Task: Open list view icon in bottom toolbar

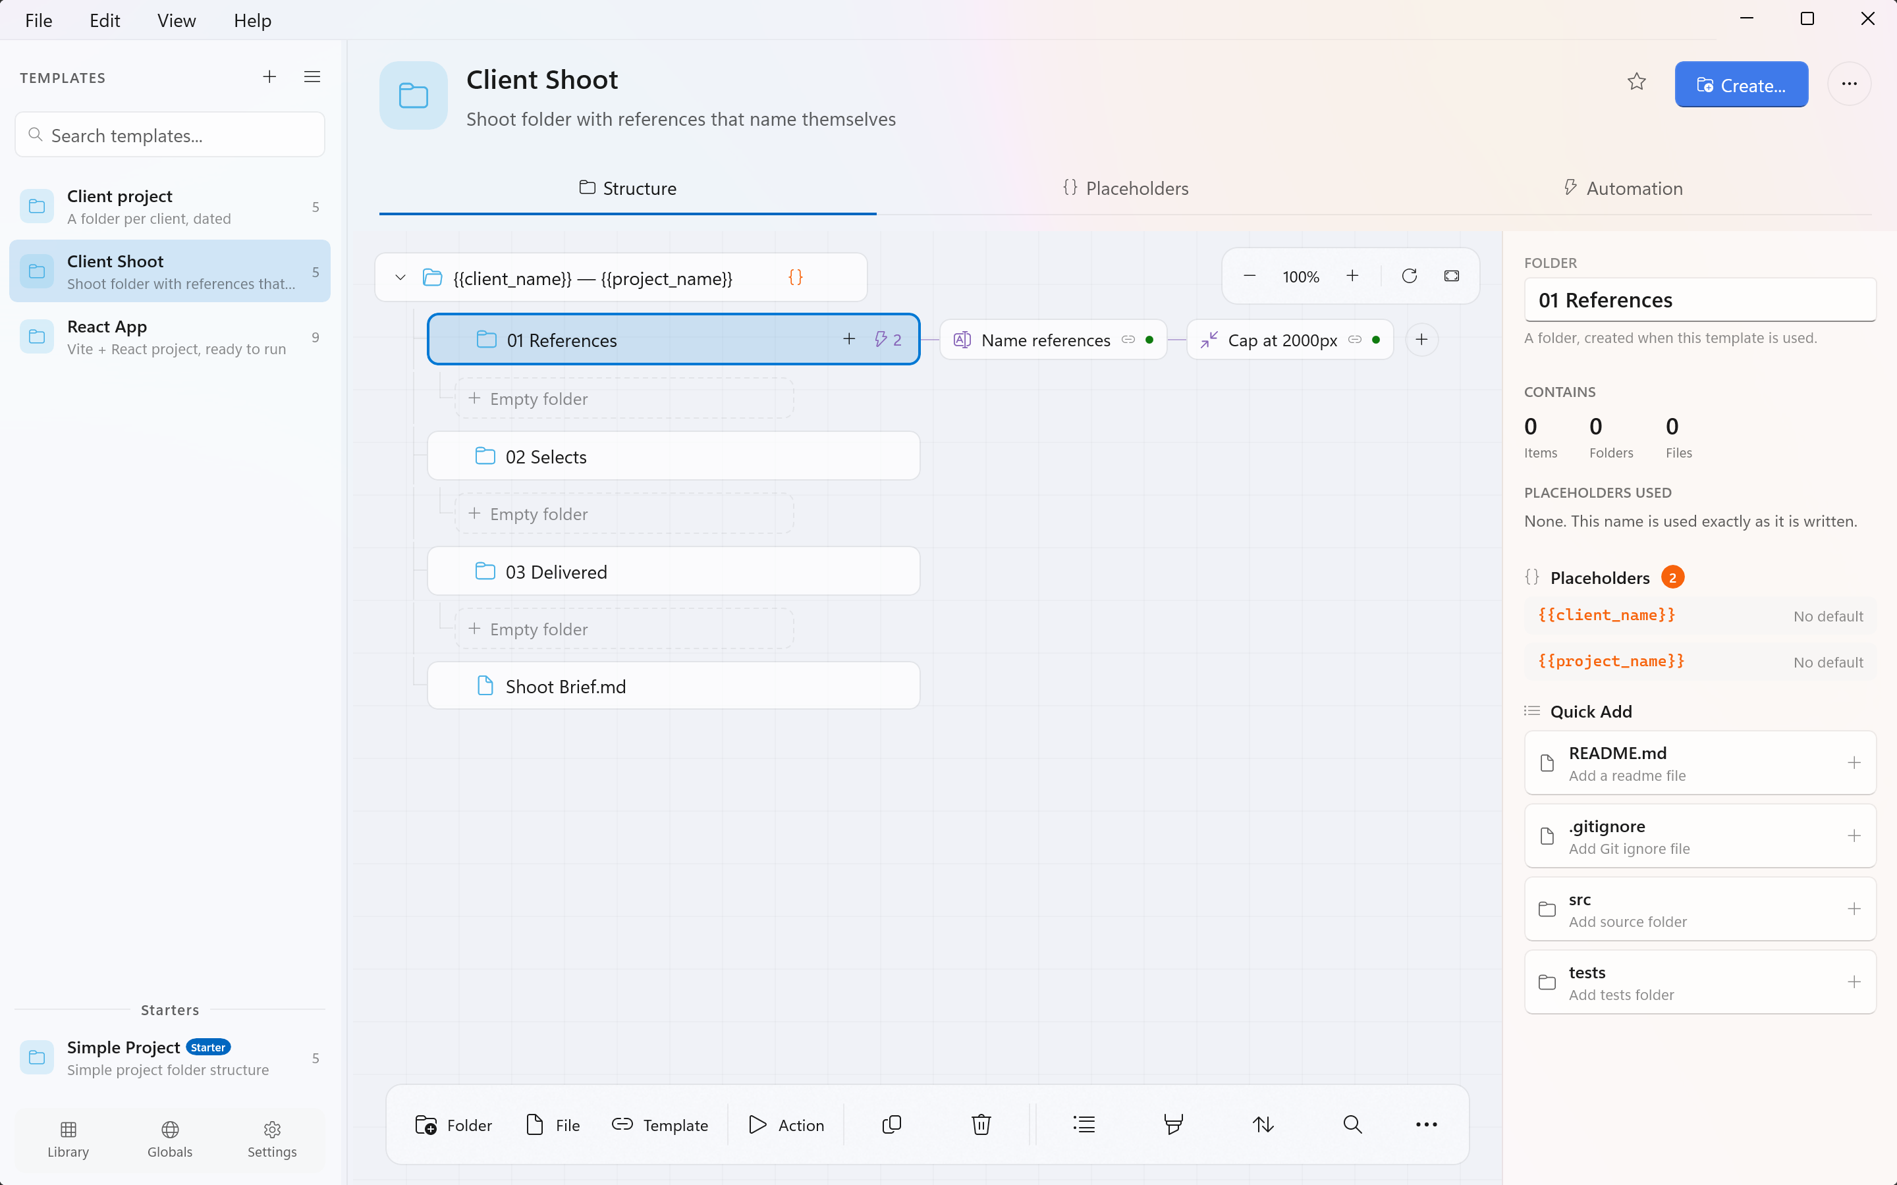Action: point(1084,1124)
